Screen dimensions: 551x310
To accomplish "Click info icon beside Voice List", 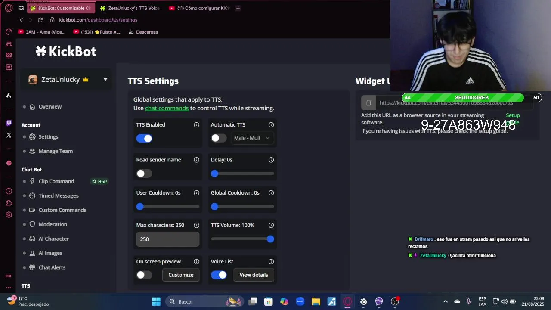I will [x=271, y=262].
